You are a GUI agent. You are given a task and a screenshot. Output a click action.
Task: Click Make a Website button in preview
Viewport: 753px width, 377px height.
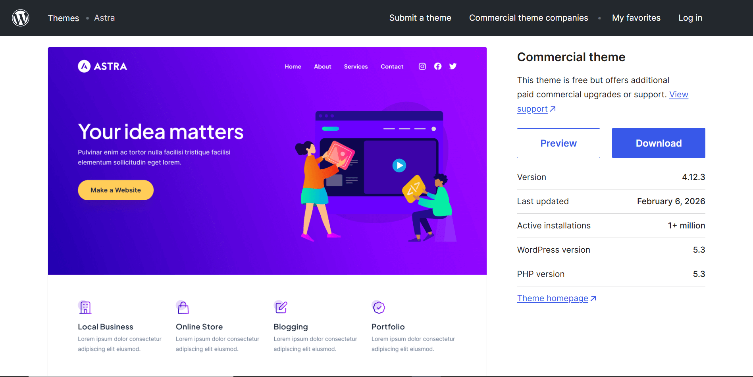[x=116, y=190]
